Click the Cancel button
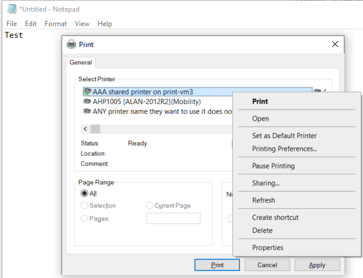363x278 pixels. point(267,265)
